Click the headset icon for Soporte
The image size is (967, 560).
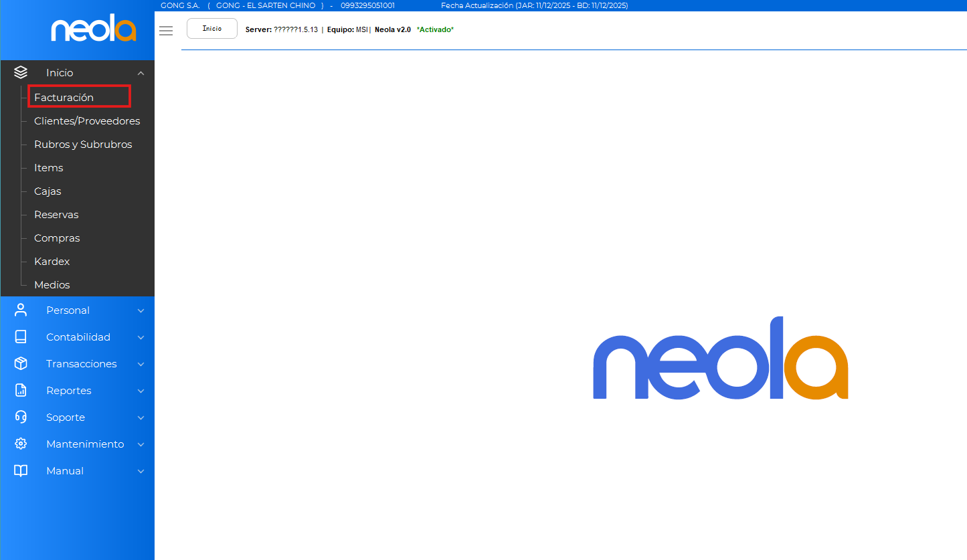pyautogui.click(x=21, y=417)
